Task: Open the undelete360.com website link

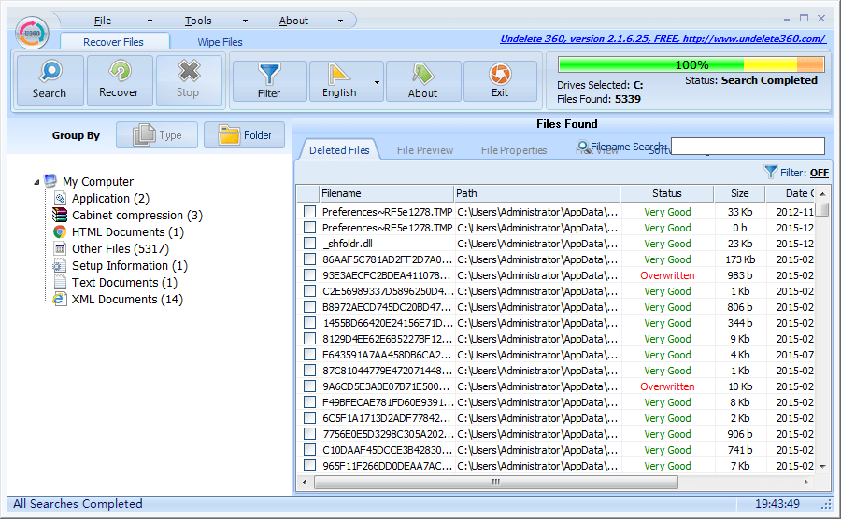Action: (x=663, y=38)
